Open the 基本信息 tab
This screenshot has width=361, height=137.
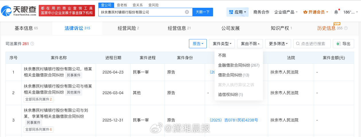tap(26, 28)
